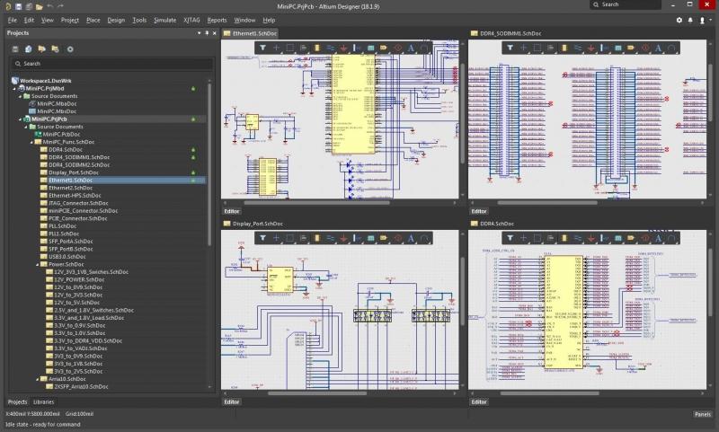Open the Projects panel options dropdown arrow
Image resolution: width=719 pixels, height=432 pixels.
199,33
